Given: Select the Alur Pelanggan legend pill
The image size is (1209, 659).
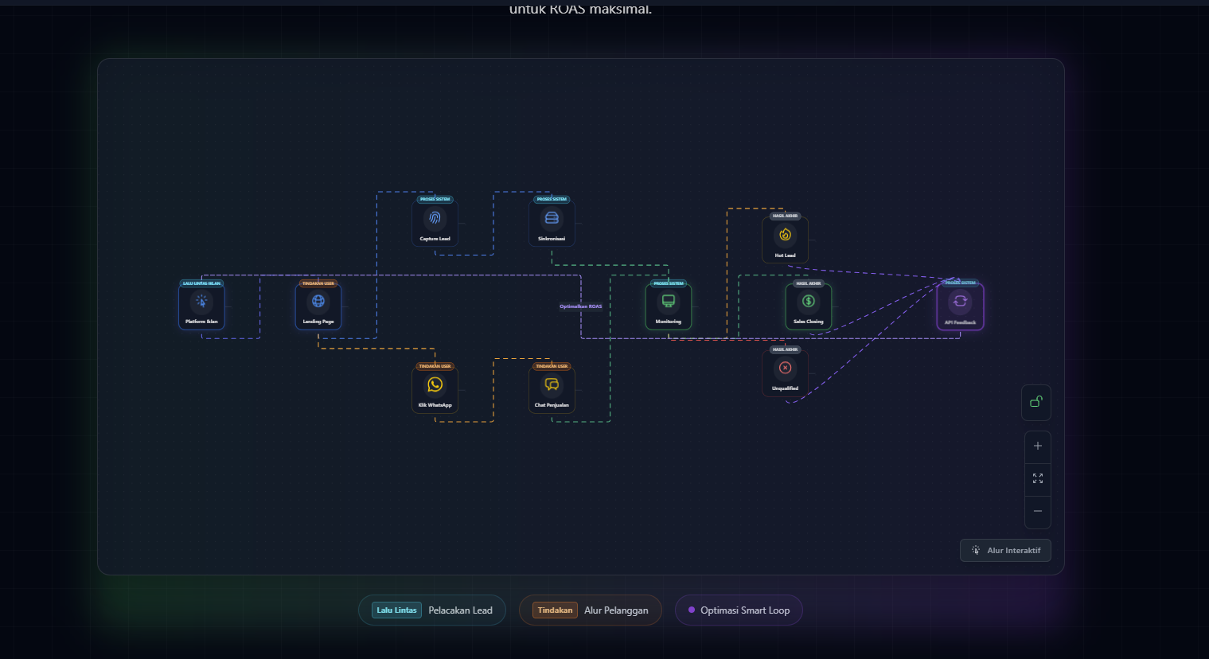Looking at the screenshot, I should tap(590, 610).
